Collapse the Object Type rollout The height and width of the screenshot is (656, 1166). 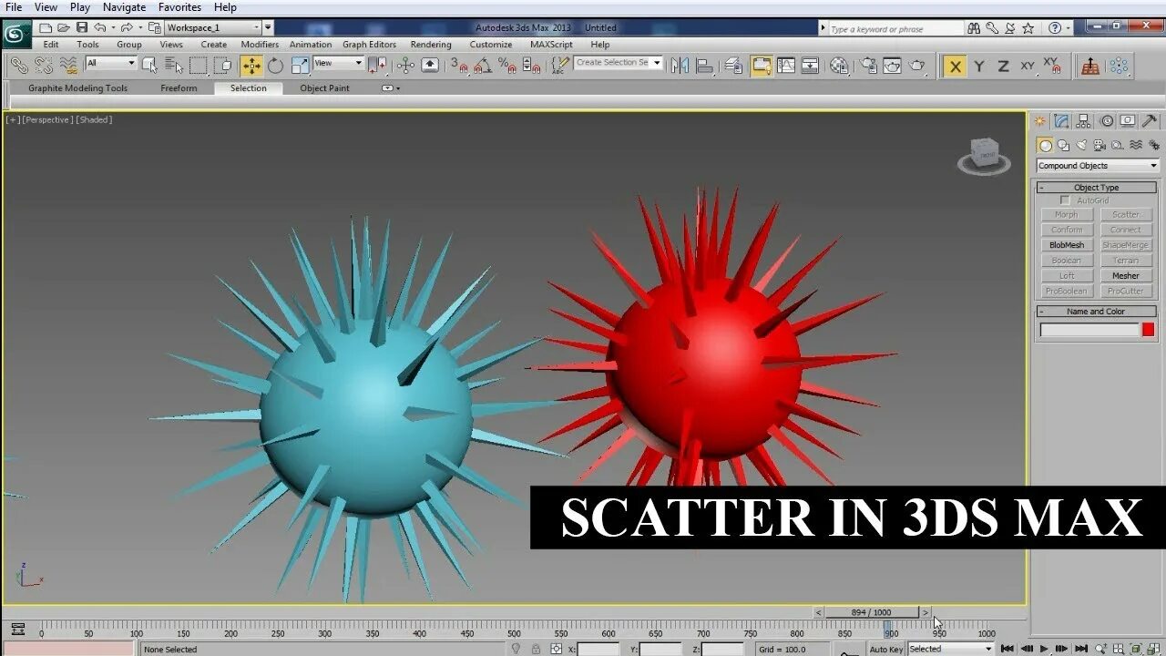click(1096, 187)
